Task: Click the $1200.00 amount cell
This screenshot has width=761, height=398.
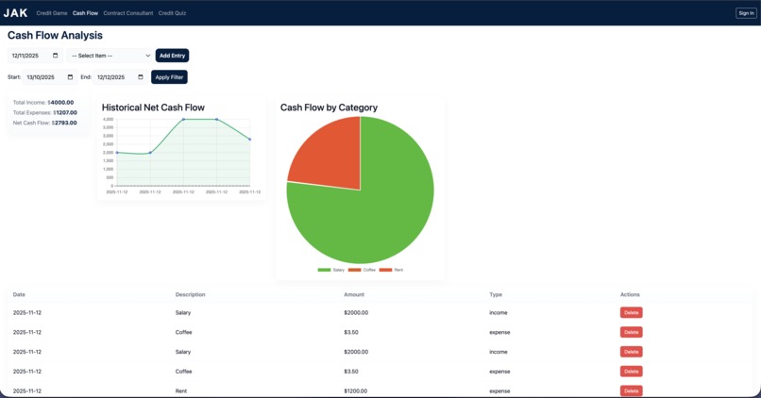Action: 356,390
